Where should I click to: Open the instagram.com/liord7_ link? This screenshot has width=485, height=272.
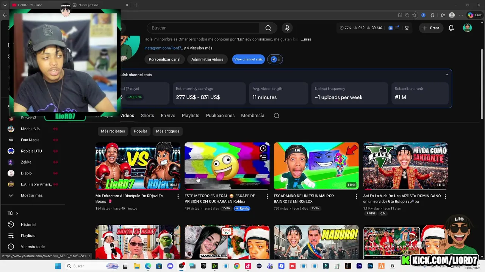click(163, 48)
